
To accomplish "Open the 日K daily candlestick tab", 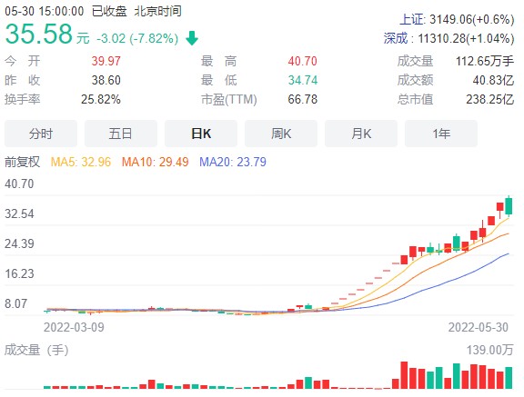I will (201, 134).
